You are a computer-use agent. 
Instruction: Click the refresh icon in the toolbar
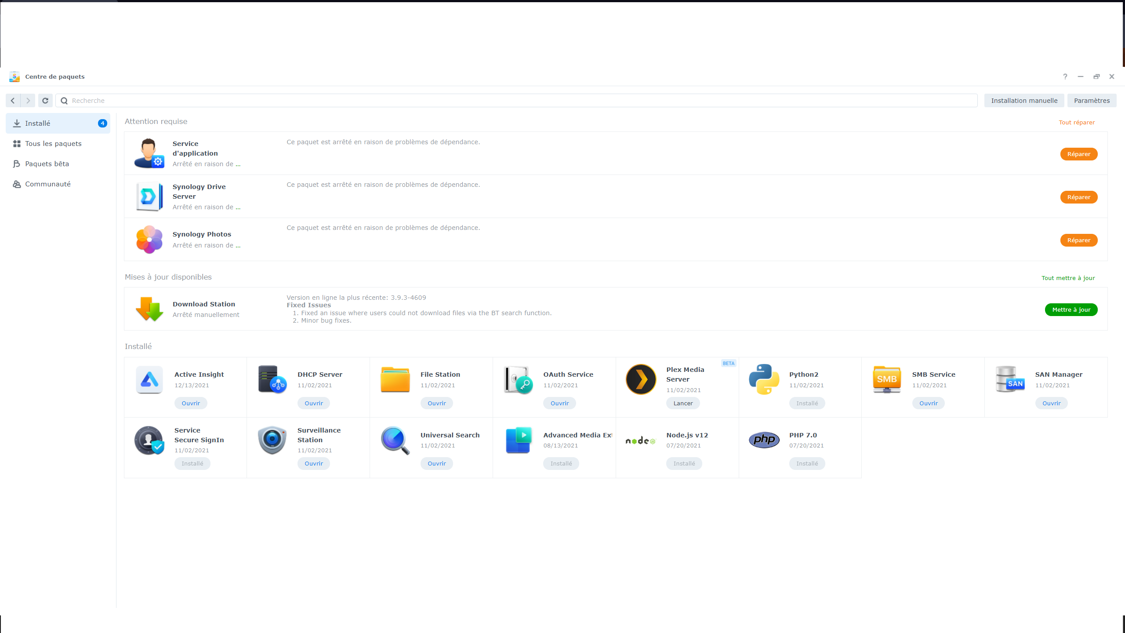pyautogui.click(x=45, y=101)
